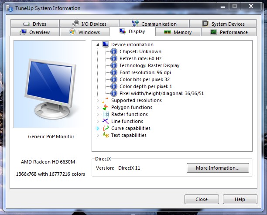Expand Raster functions node
The image size is (267, 215).
pyautogui.click(x=98, y=114)
